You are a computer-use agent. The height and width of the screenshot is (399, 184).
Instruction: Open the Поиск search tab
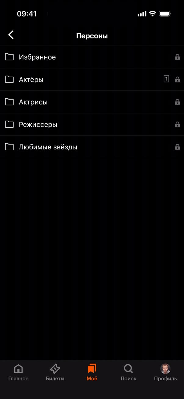click(x=128, y=372)
